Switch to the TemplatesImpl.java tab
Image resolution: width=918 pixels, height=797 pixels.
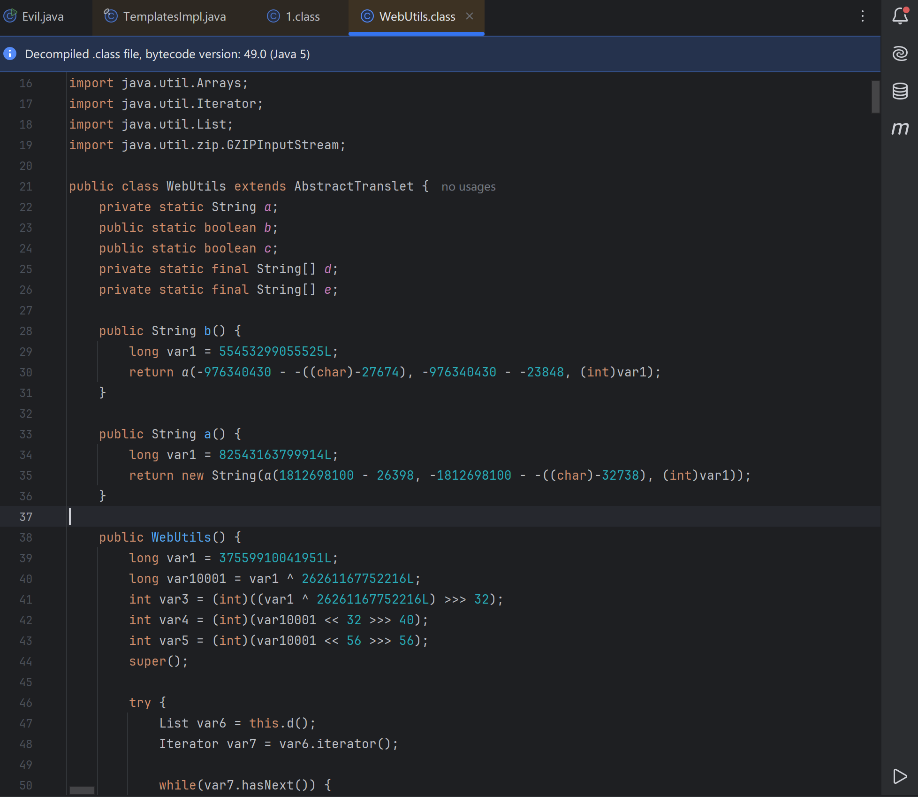(x=174, y=16)
